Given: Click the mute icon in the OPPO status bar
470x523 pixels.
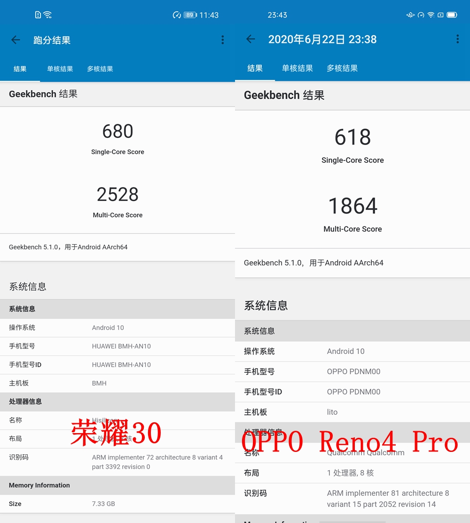Looking at the screenshot, I should (x=411, y=15).
